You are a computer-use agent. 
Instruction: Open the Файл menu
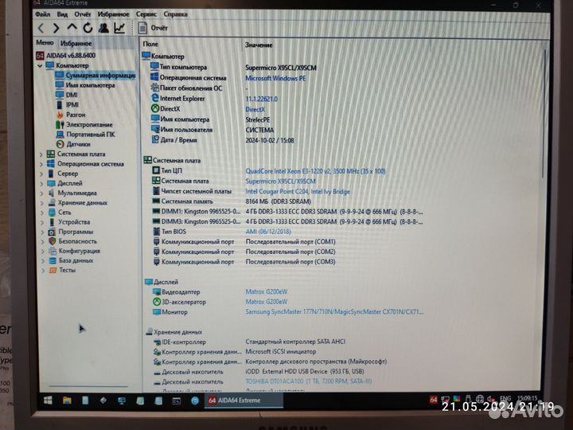pos(43,14)
